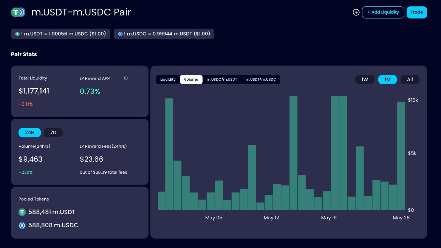441x248 pixels.
Task: Click the m.USDC icon in Pooled Tokens
Action: click(22, 225)
